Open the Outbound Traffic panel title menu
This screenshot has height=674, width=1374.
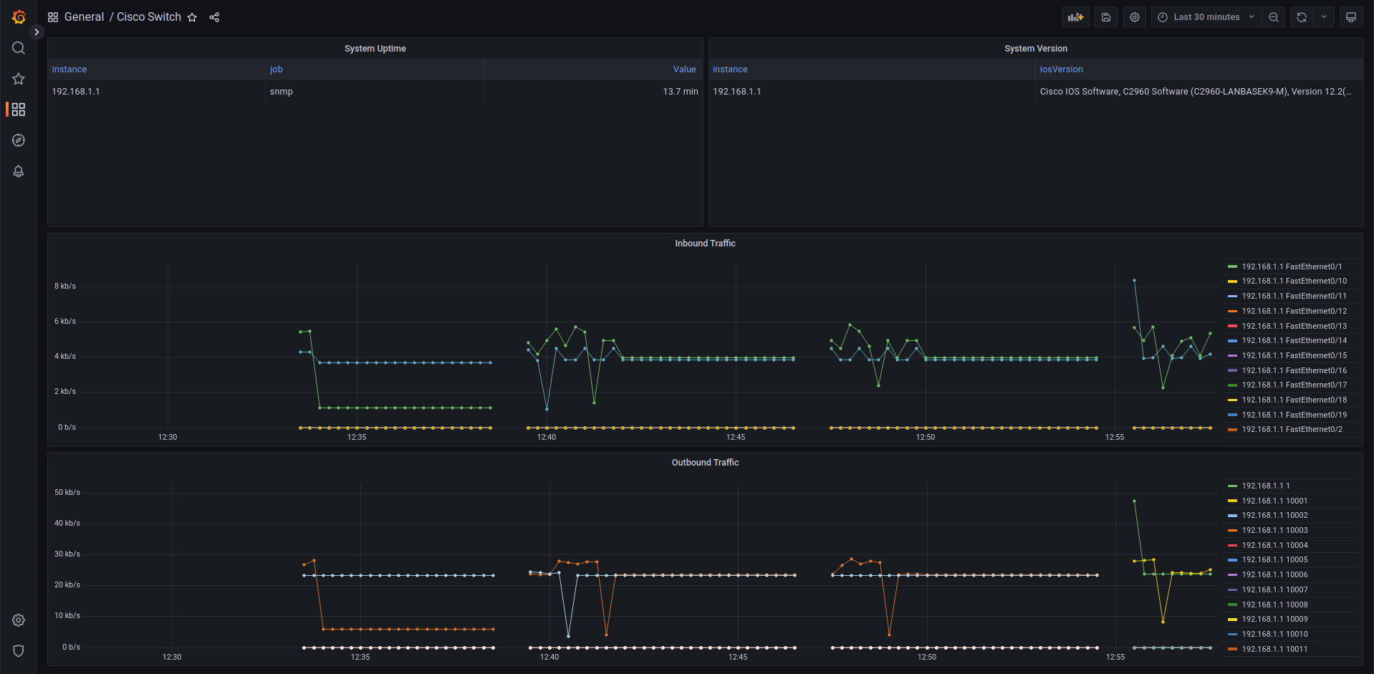(x=705, y=463)
